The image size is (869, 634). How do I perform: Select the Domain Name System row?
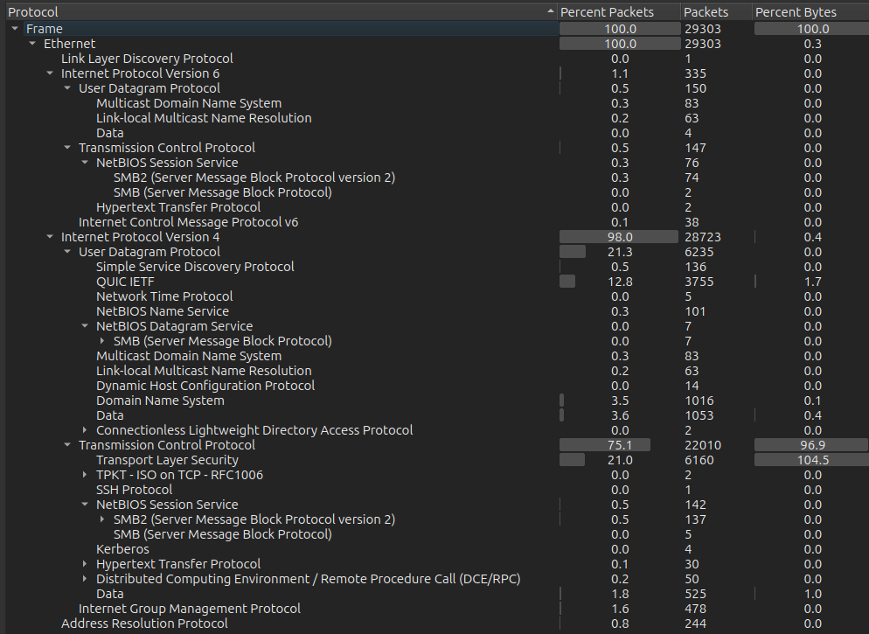[160, 401]
